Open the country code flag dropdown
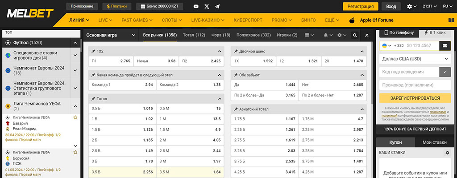Viewport: 457px width, 178px height. [x=386, y=46]
